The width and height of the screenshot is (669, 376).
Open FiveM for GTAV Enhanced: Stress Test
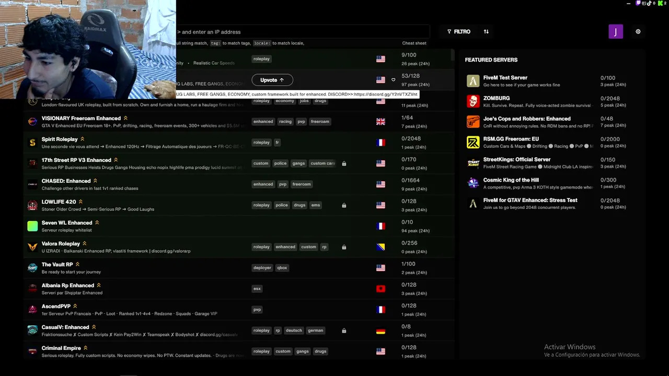point(530,201)
